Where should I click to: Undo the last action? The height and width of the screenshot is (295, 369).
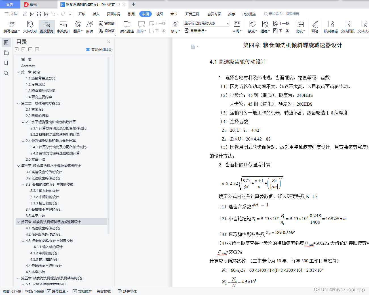pos(53,14)
